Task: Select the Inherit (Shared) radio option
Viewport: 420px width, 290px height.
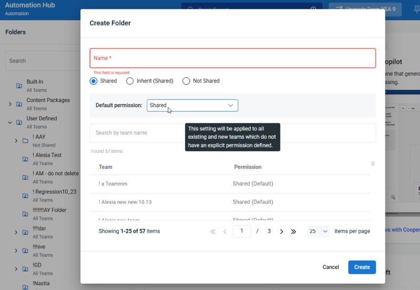Action: (x=130, y=81)
